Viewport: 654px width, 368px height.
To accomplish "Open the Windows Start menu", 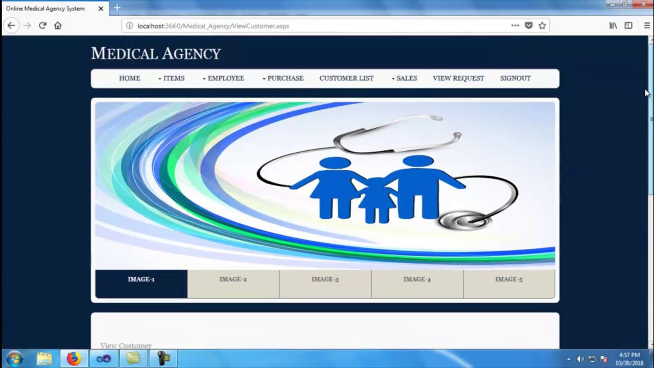I will 14,359.
